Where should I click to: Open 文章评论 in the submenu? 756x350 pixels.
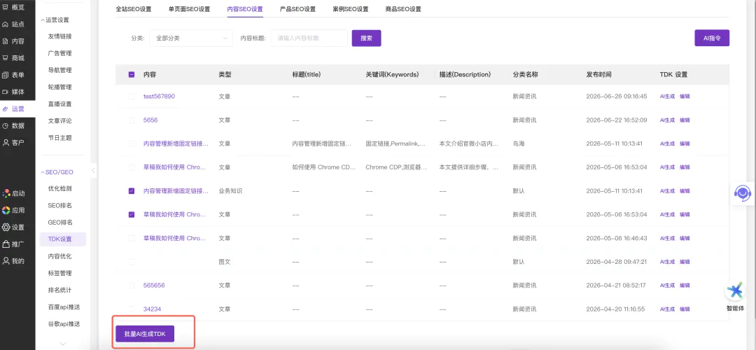tap(59, 121)
